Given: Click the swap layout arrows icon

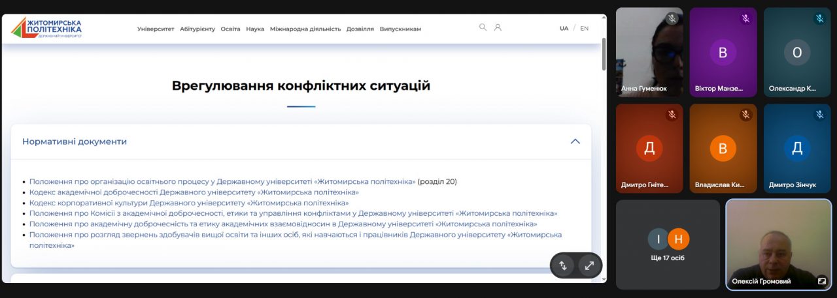Looking at the screenshot, I should point(562,265).
